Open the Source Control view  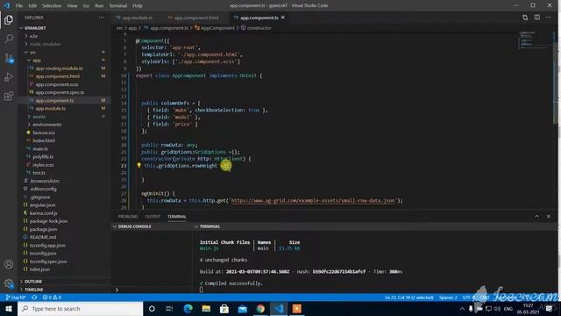tap(9, 58)
